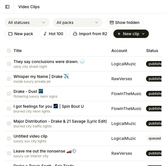The width and height of the screenshot is (166, 166).
Task: Click the plus icon in New clip
Action: (x=119, y=34)
